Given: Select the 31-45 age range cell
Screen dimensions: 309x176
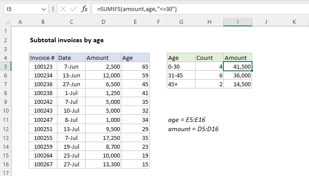Looking at the screenshot, I should (x=181, y=75).
